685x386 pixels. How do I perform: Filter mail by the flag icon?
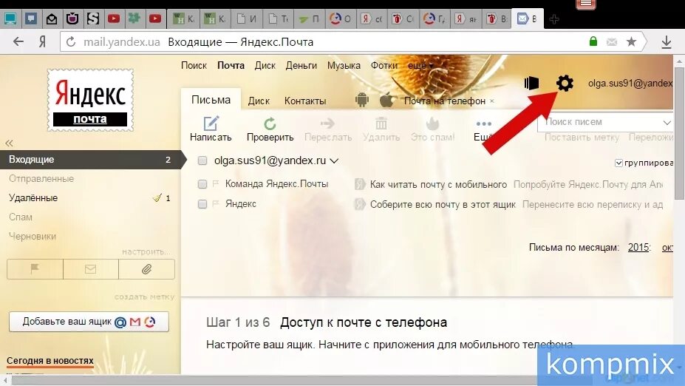35,269
